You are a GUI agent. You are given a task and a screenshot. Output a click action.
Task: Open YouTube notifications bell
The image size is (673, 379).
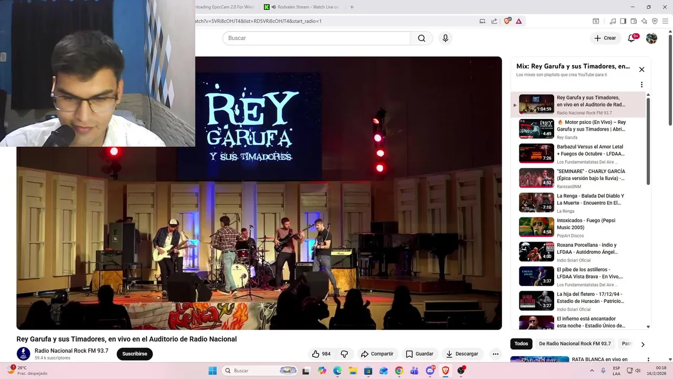pos(632,38)
